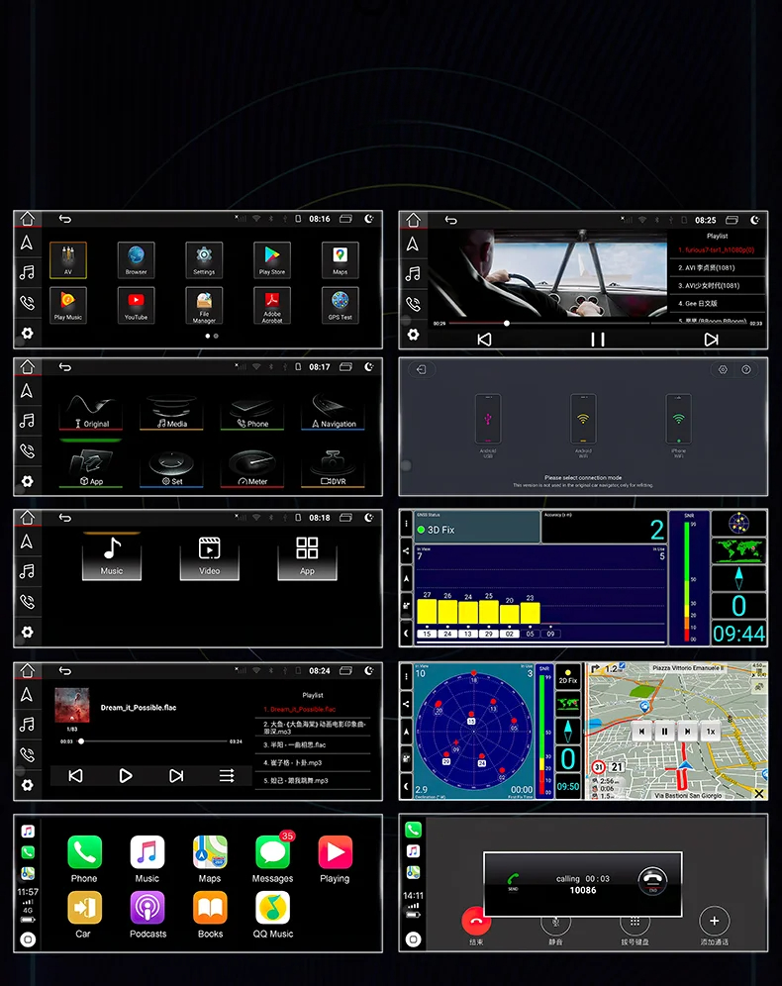The height and width of the screenshot is (986, 782).
Task: Click the Dream_it_Possible album art thumbnail
Action: point(71,705)
